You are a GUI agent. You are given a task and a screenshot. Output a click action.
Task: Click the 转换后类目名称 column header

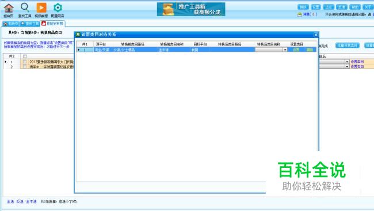268,44
